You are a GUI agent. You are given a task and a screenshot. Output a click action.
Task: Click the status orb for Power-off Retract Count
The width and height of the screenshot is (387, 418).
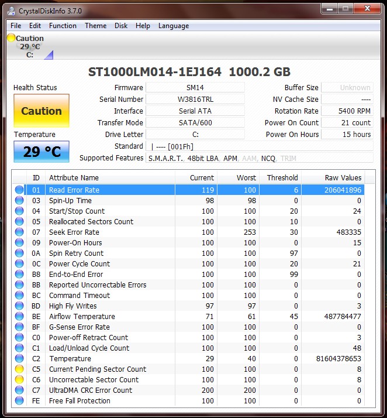click(19, 337)
